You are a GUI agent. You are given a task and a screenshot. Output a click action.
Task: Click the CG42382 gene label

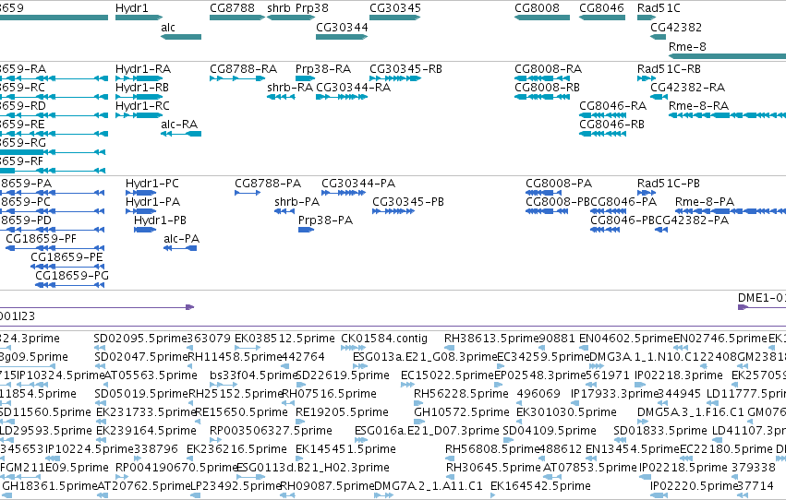click(x=676, y=28)
